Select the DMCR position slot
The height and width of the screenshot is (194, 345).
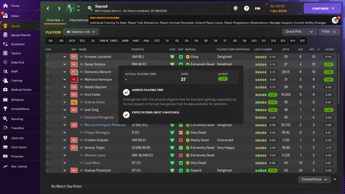click(104, 41)
